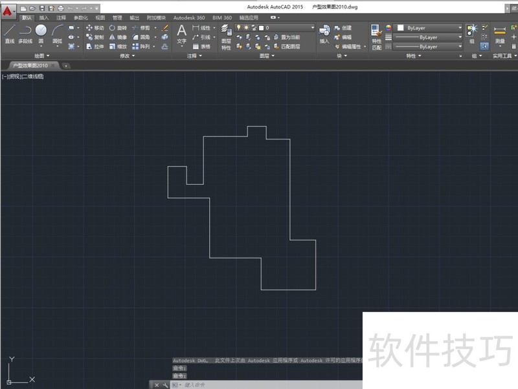Click the command line input field
This screenshot has height=389, width=518.
click(259, 384)
